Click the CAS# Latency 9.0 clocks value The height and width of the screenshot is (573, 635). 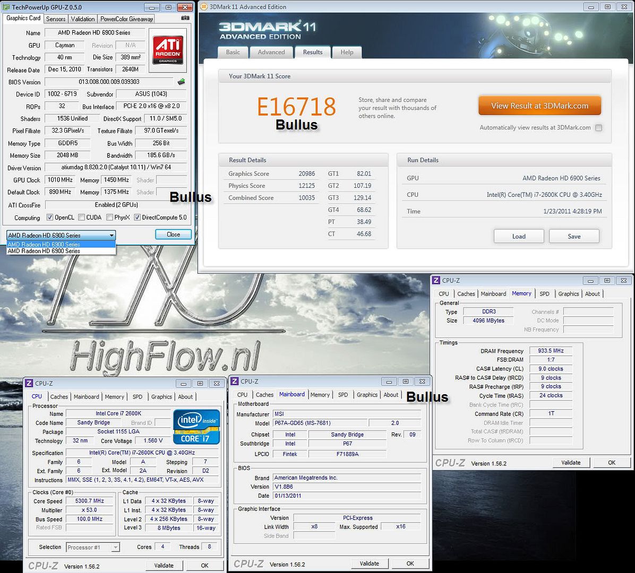tap(551, 369)
